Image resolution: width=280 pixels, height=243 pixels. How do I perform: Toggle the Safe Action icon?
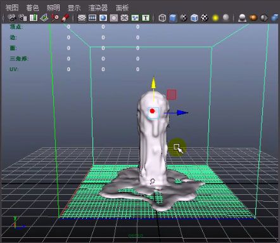(x=135, y=18)
